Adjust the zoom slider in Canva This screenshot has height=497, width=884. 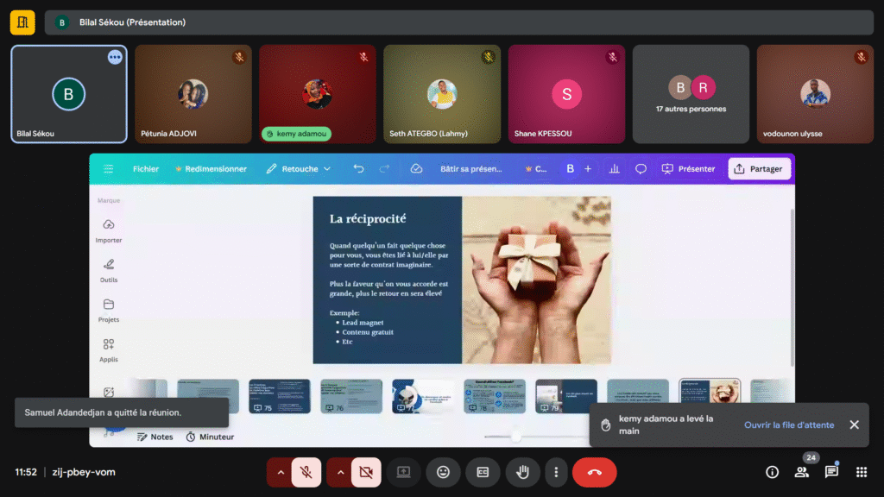click(x=516, y=437)
